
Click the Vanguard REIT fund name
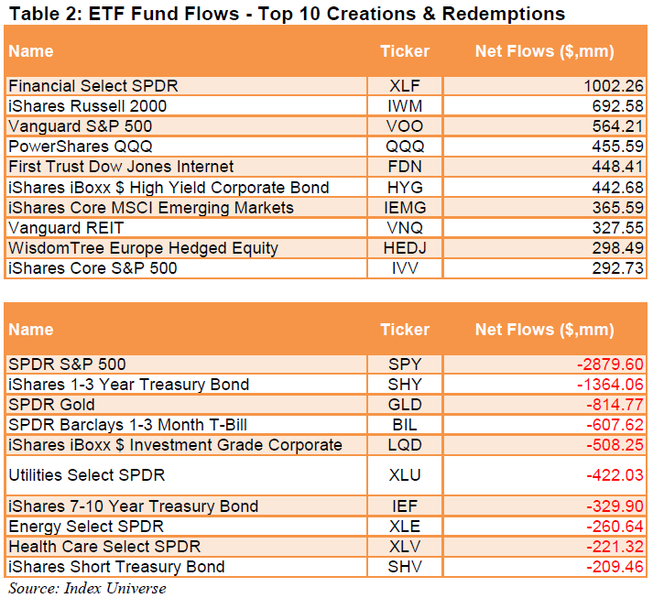(x=66, y=228)
